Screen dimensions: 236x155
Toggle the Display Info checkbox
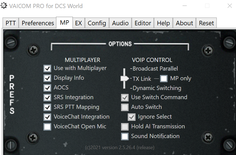47,78
